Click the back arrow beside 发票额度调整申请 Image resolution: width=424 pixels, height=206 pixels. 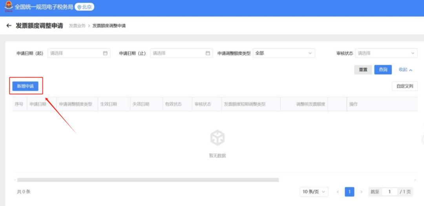(9, 26)
